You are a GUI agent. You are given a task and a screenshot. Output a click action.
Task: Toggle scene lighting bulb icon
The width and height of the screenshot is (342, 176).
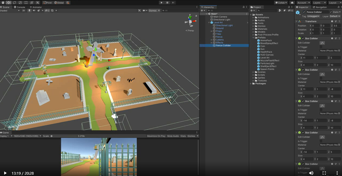coord(30,10)
